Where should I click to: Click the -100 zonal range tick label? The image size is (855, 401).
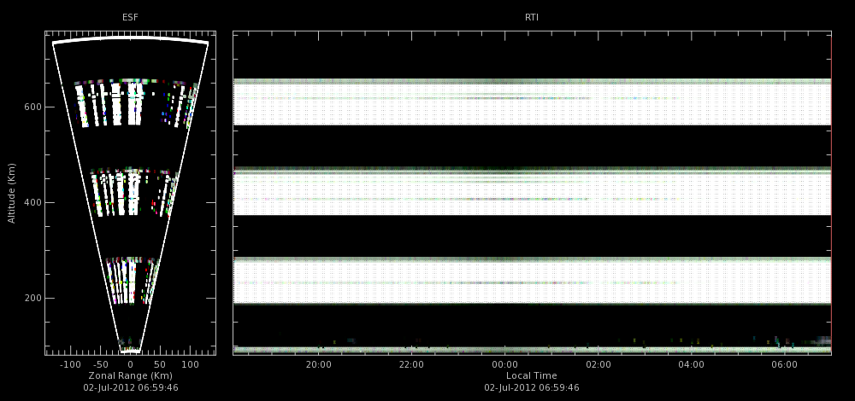tap(69, 364)
